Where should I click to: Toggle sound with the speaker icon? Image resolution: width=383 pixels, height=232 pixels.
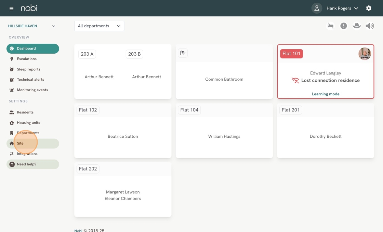370,26
